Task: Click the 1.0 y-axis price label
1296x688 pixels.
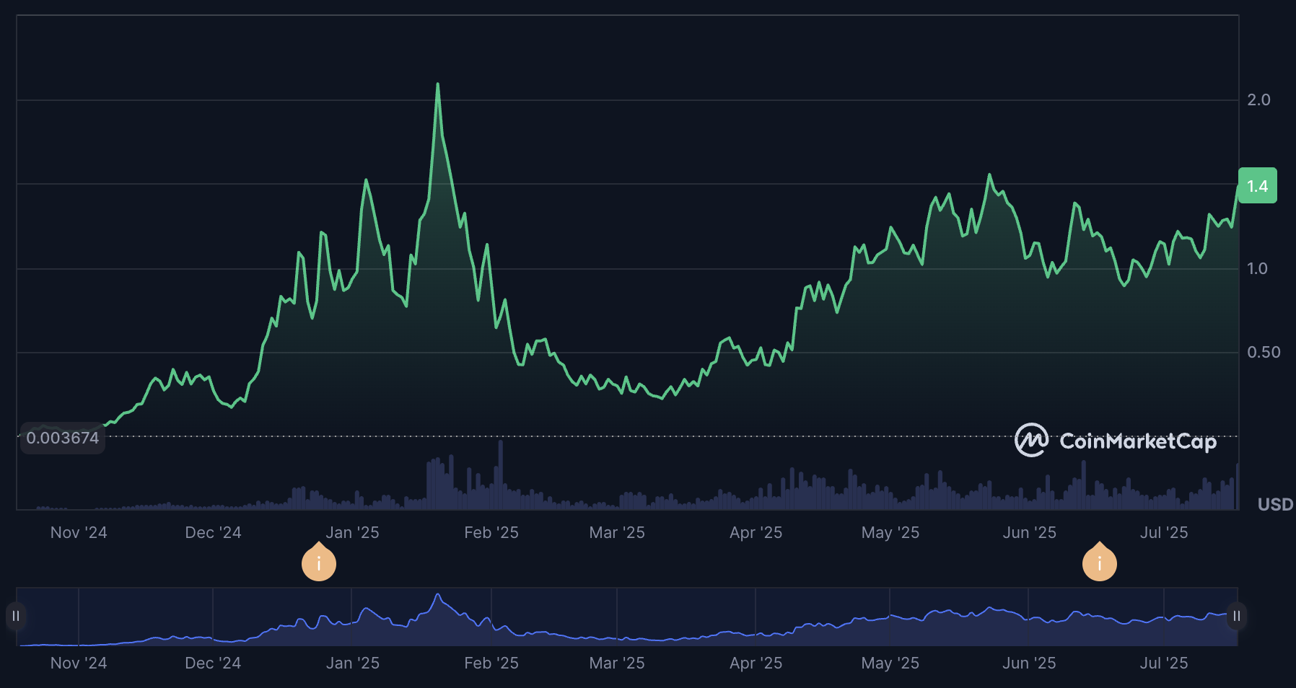Action: click(1258, 269)
